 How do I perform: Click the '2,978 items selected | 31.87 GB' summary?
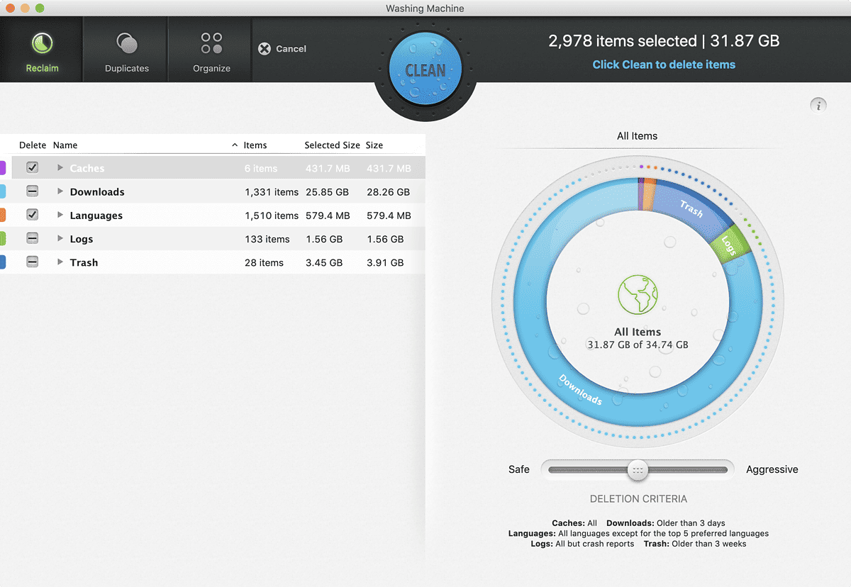click(664, 41)
